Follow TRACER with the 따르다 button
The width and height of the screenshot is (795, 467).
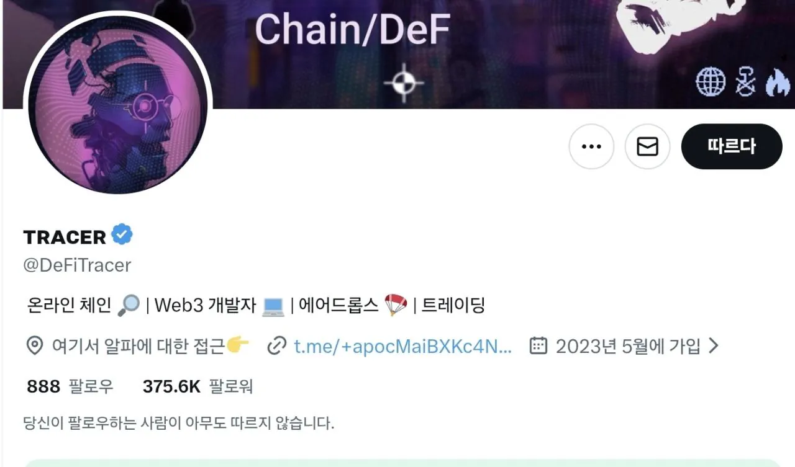[x=732, y=147]
